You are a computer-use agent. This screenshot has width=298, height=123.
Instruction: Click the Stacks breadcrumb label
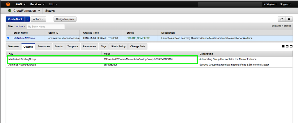coord(50,11)
